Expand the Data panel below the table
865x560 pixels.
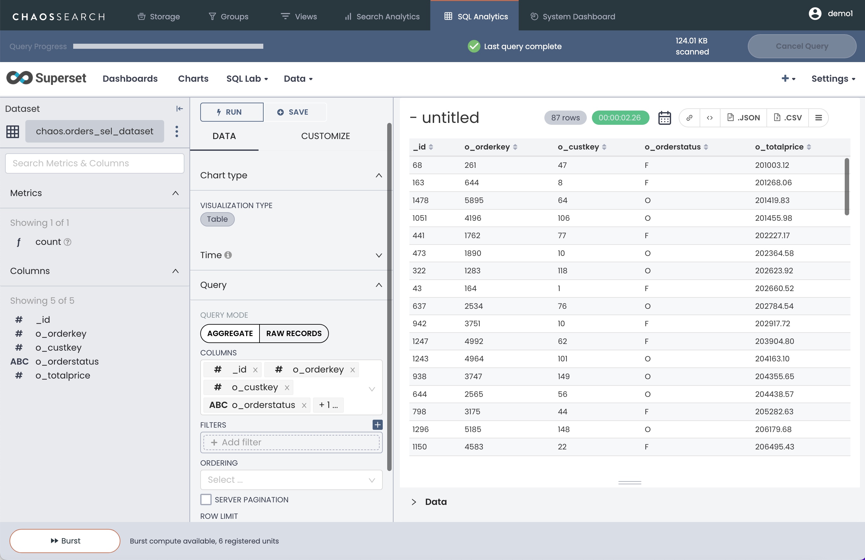pos(413,502)
